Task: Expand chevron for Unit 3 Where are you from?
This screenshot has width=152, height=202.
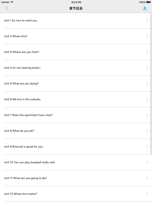Action: (147, 52)
